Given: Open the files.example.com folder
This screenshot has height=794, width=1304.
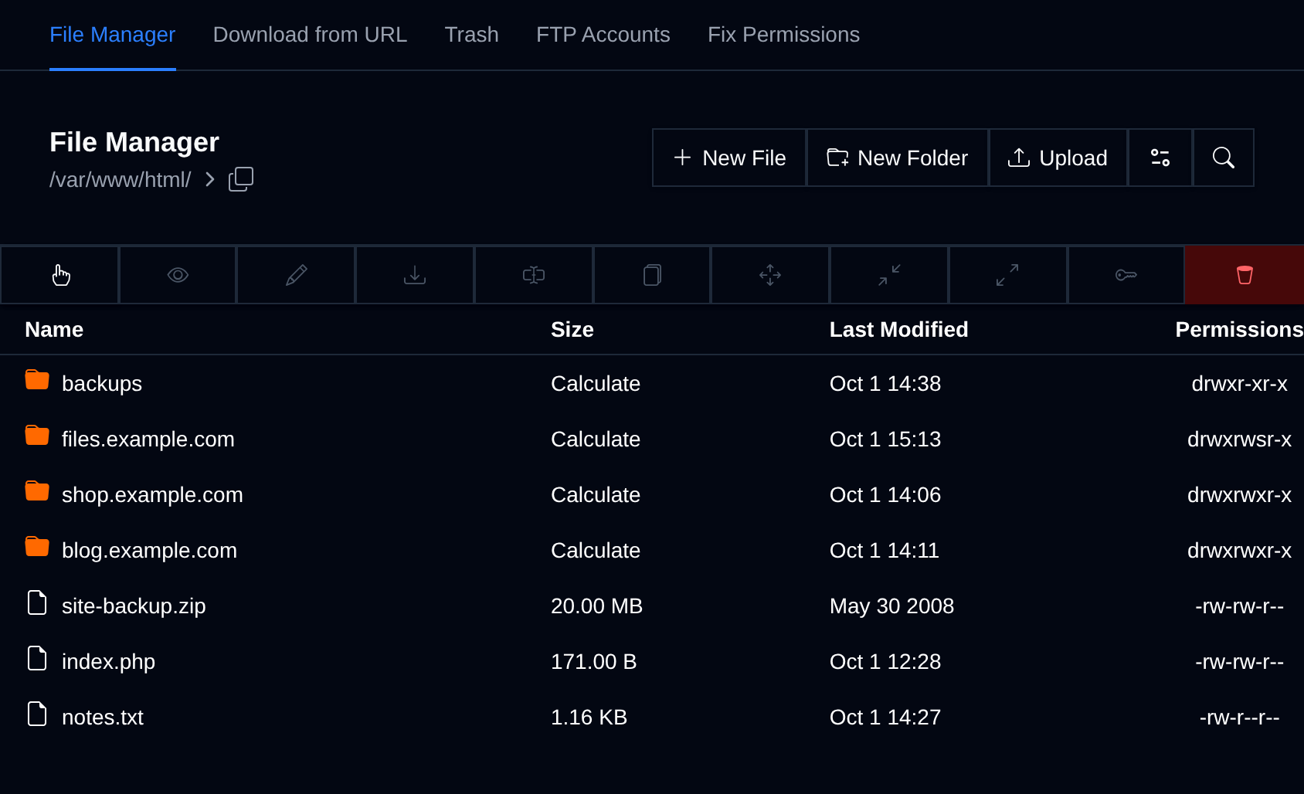Looking at the screenshot, I should (148, 439).
